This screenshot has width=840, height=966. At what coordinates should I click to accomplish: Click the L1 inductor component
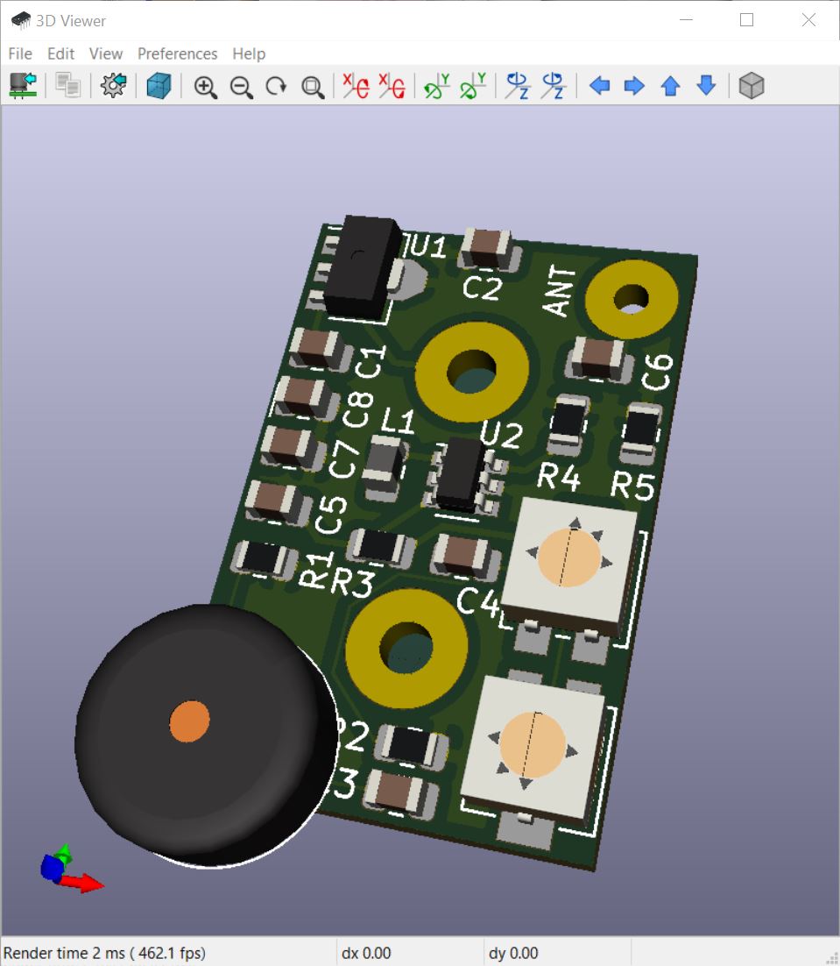coord(384,467)
